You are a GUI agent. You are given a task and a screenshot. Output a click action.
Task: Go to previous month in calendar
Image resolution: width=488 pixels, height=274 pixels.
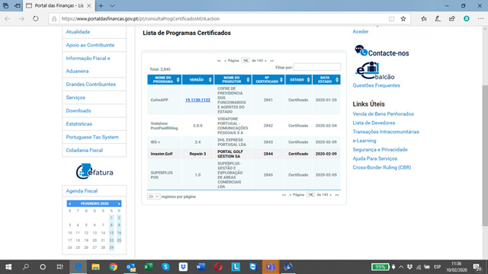click(x=69, y=204)
